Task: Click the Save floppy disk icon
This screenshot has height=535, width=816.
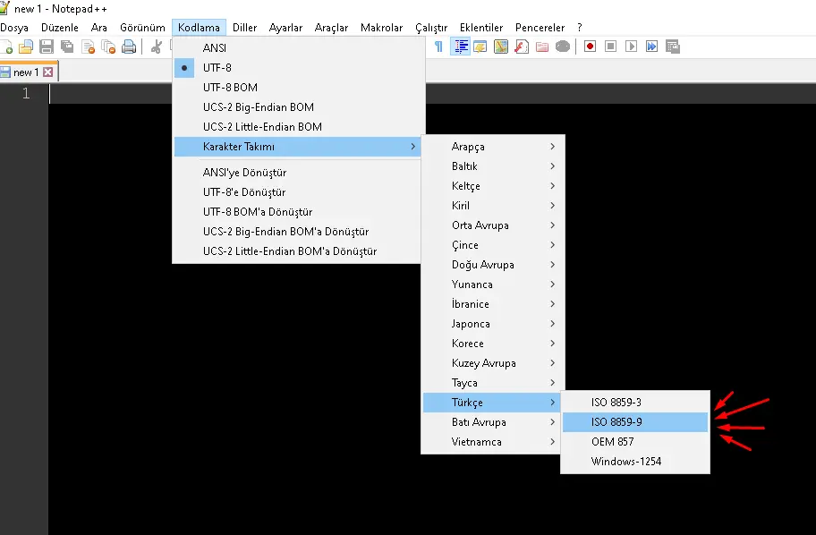Action: 47,47
